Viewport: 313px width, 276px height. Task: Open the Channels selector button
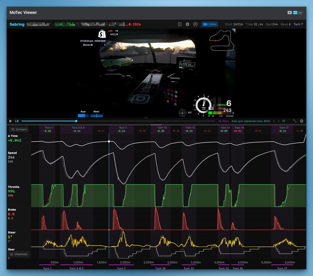tap(19, 254)
